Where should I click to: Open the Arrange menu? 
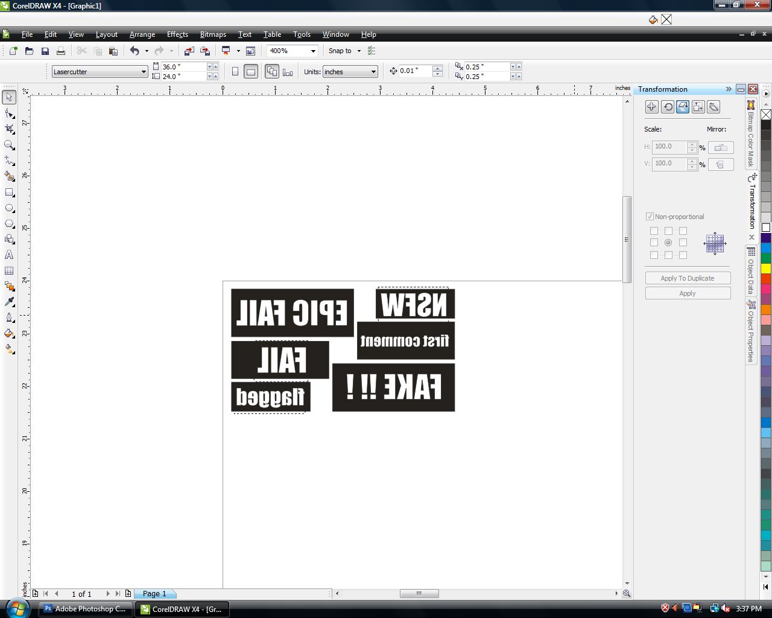point(142,34)
